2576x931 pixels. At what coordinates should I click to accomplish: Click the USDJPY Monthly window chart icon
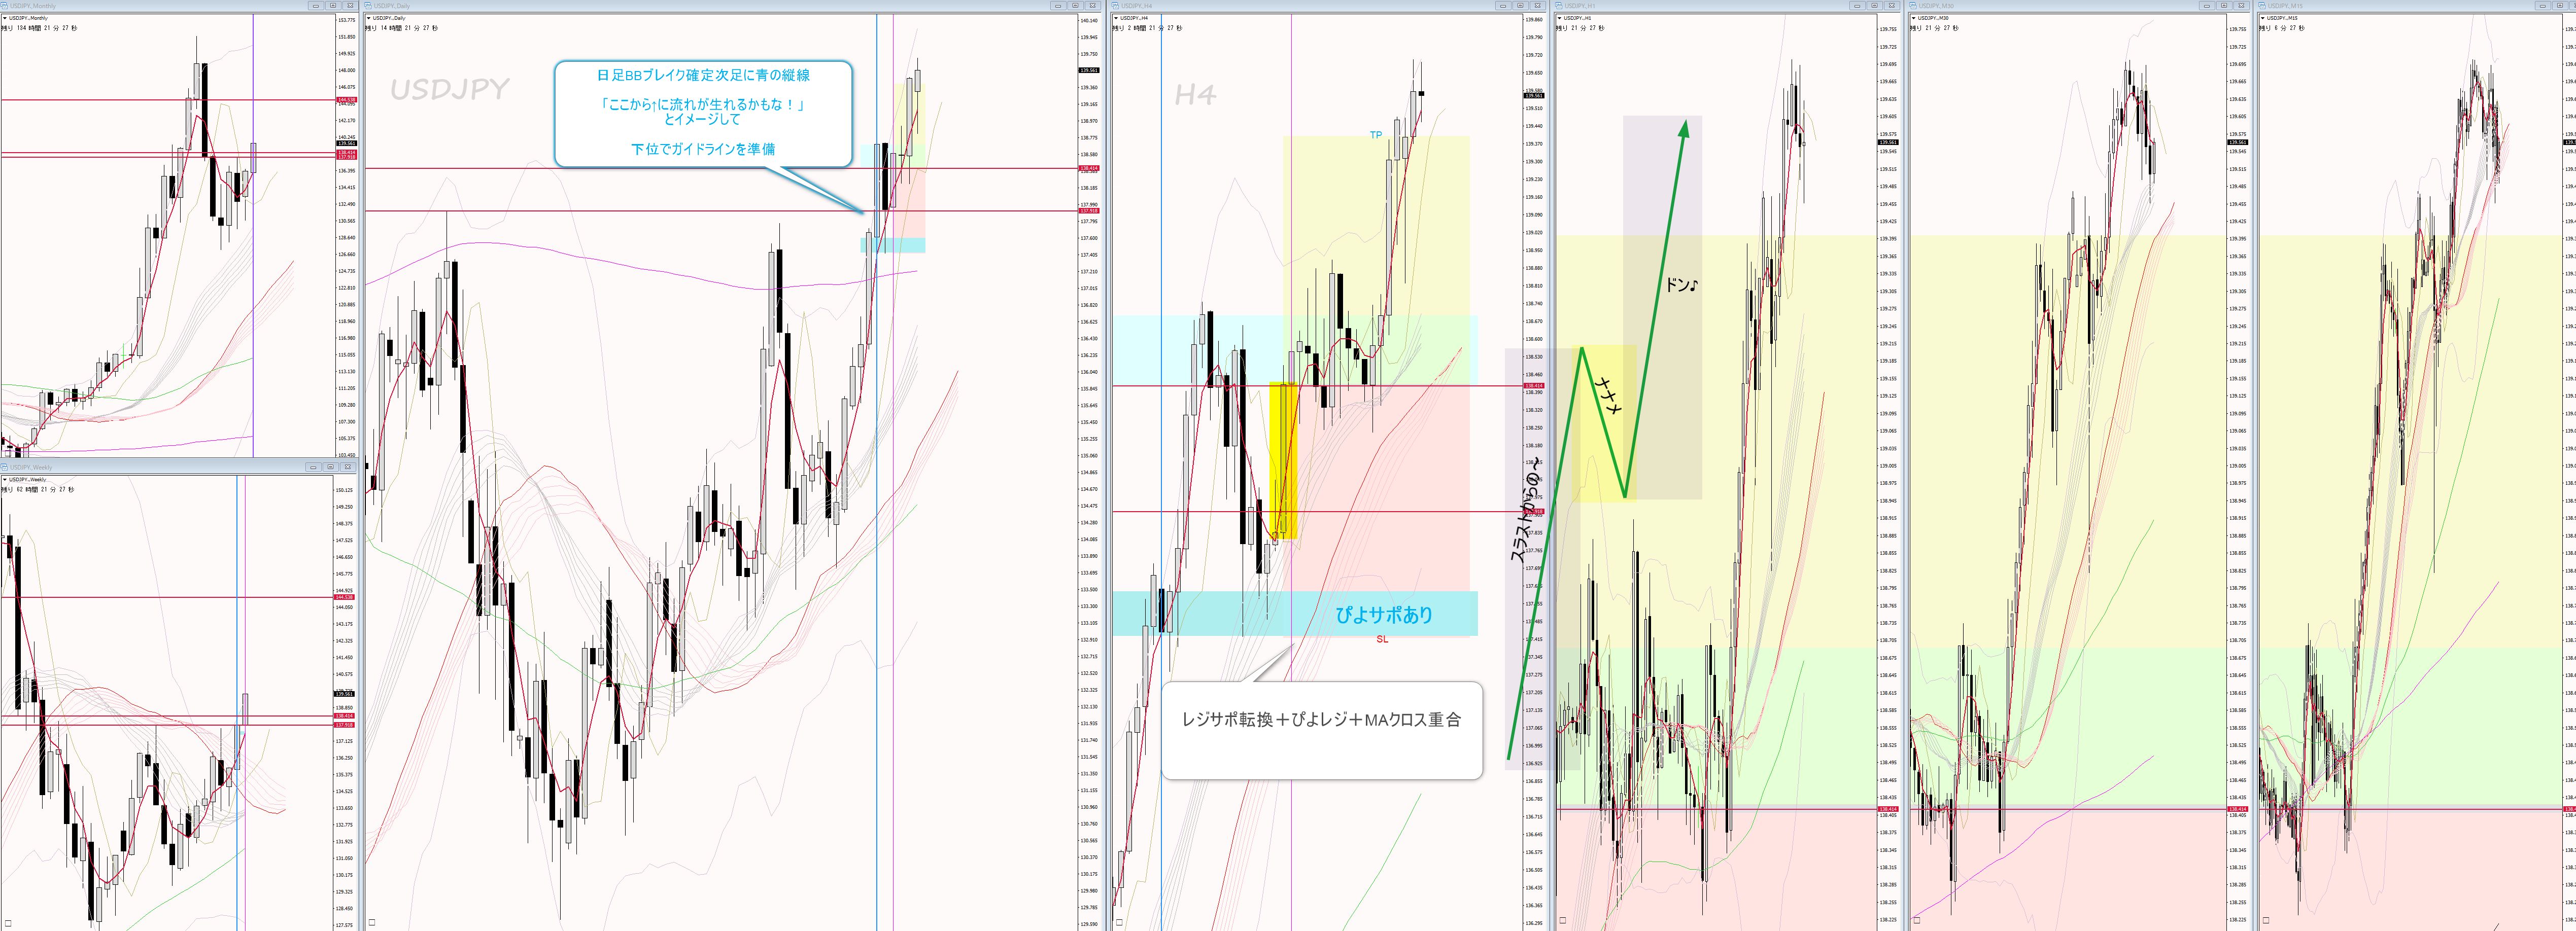click(5, 6)
